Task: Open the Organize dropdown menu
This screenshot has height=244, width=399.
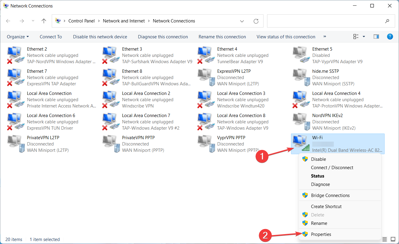Action: tap(18, 37)
